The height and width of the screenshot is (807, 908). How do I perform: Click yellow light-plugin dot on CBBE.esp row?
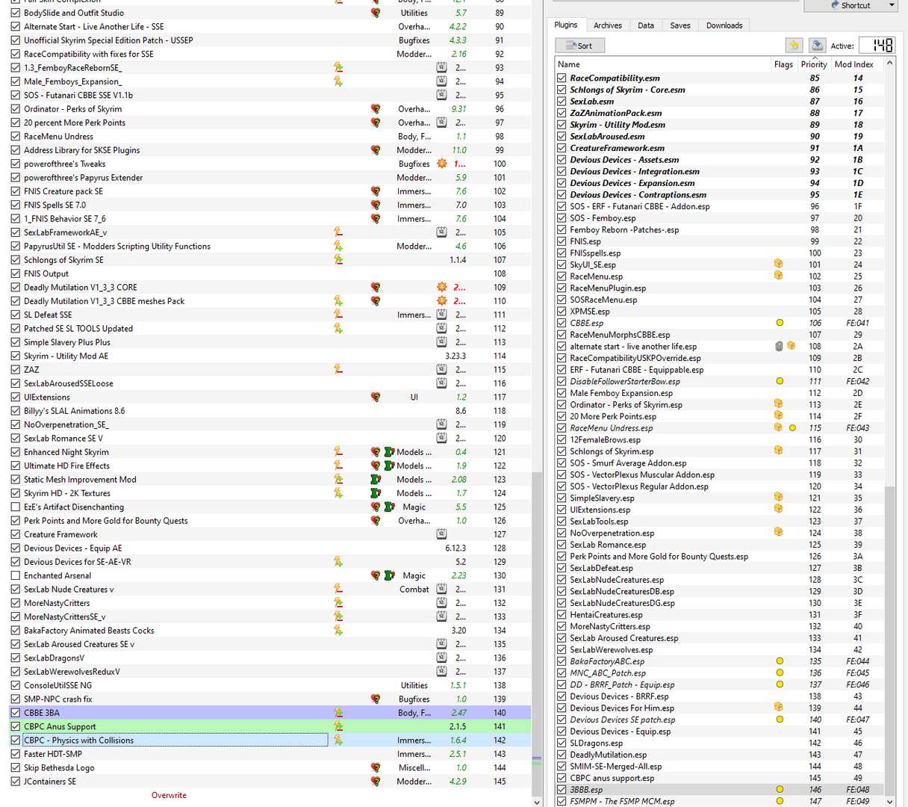(780, 323)
